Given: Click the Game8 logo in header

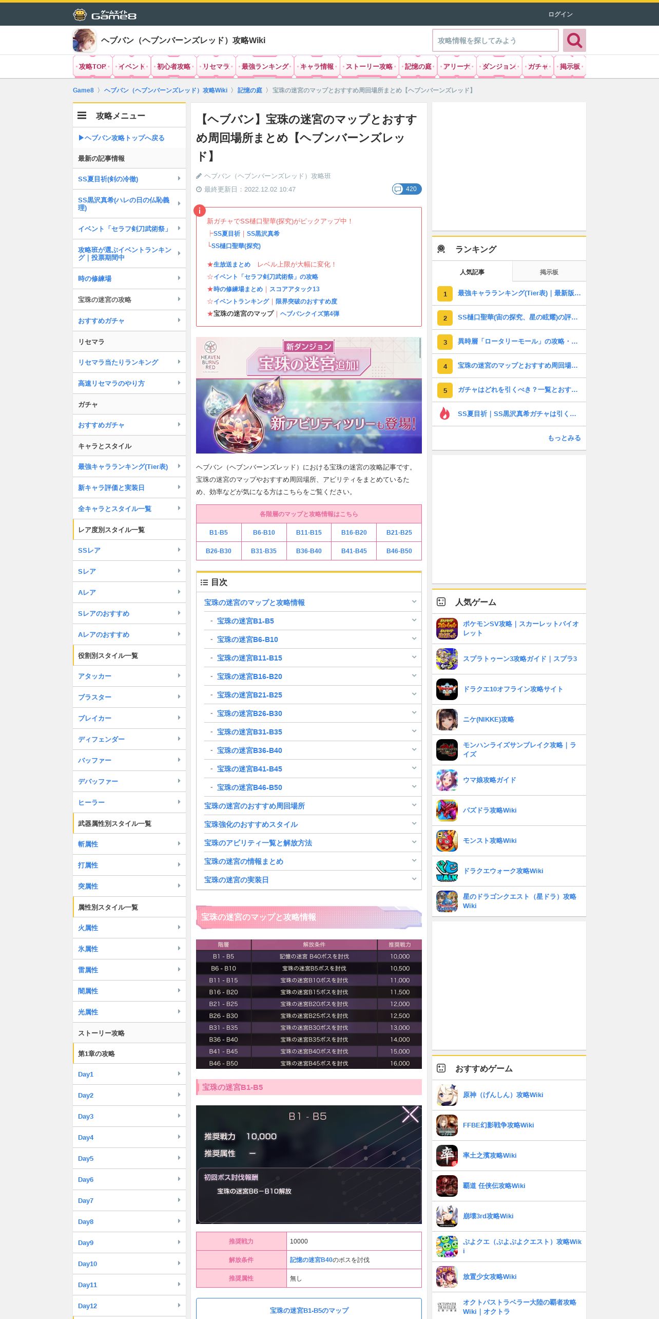Looking at the screenshot, I should click(x=105, y=14).
